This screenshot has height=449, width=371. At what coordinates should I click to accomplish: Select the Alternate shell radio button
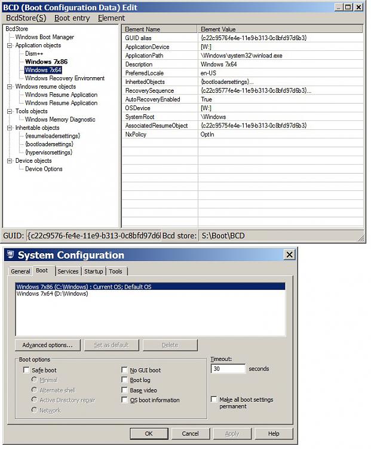coord(34,390)
